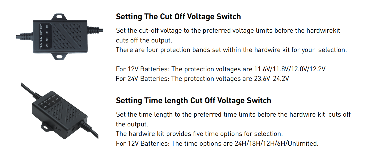371x155 pixels.
Task: Click the "Setting The Cut Off Voltage Switch" heading
Action: pos(178,16)
